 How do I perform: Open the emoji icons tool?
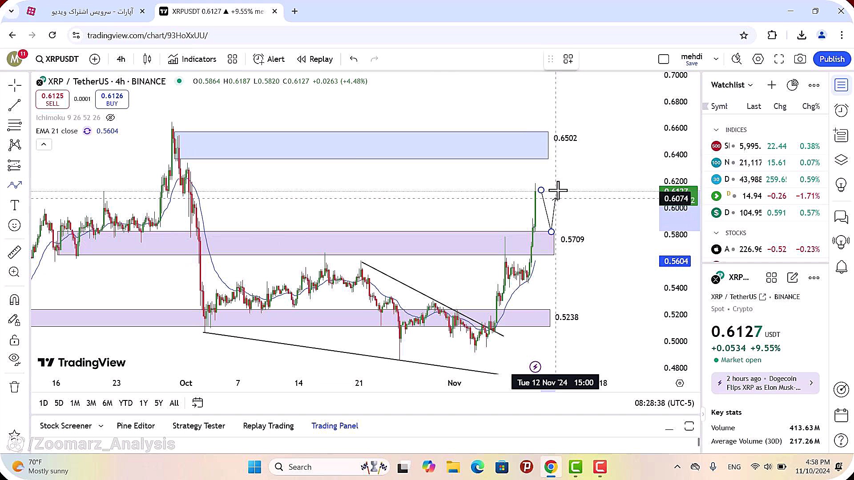click(14, 225)
